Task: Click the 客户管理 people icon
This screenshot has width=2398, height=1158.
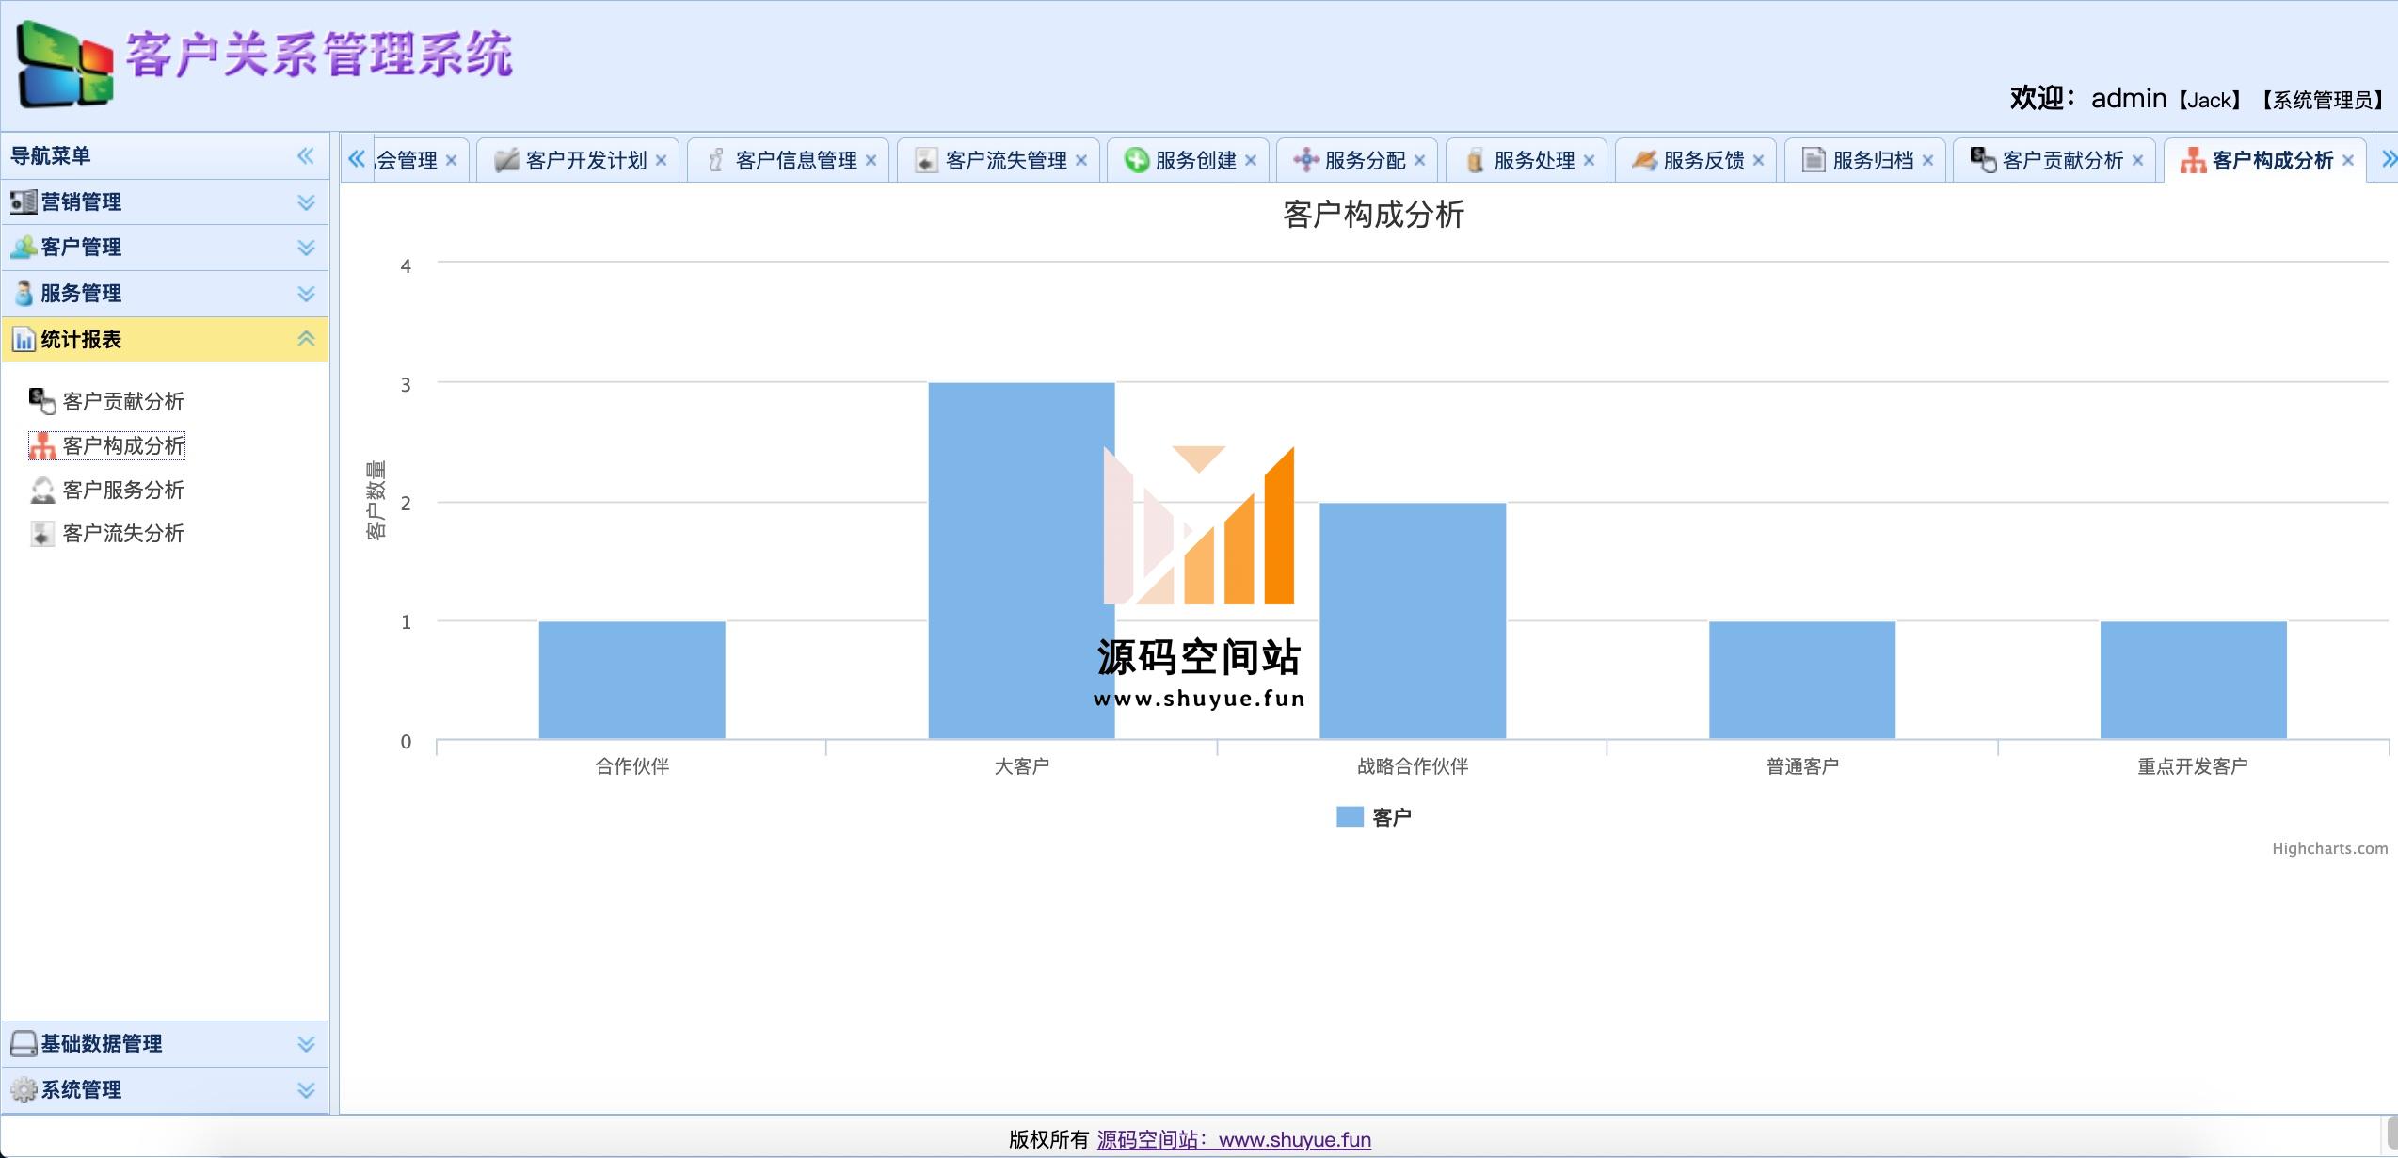Action: tap(24, 248)
